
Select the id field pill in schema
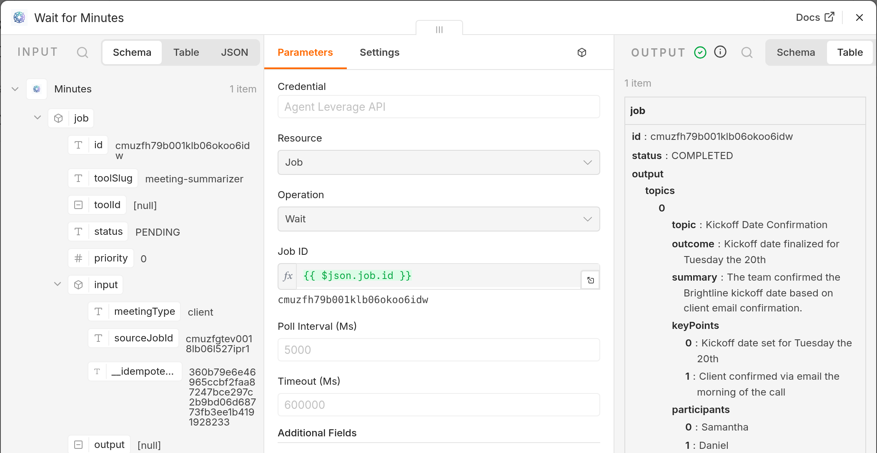coord(88,145)
